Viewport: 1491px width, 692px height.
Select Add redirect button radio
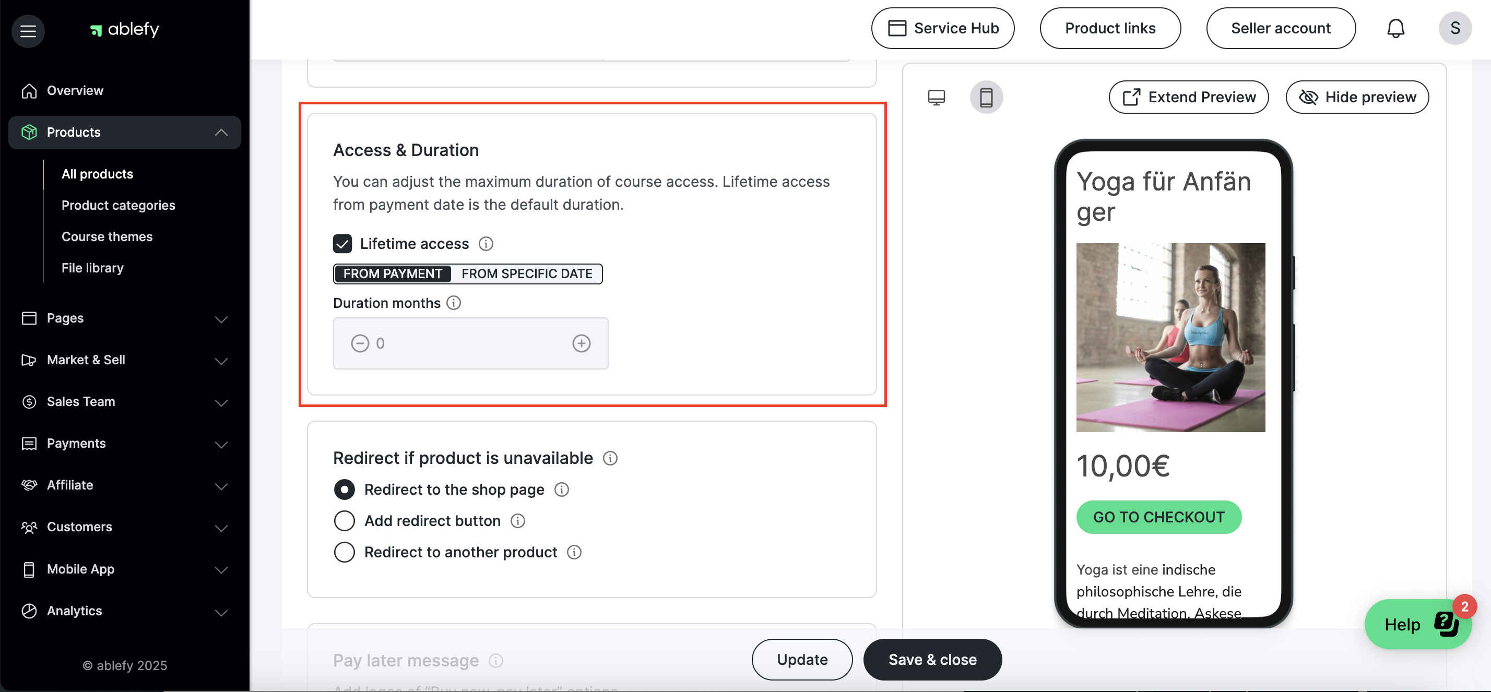[x=345, y=521]
